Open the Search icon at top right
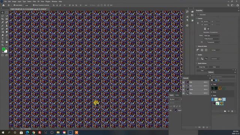 click(x=228, y=5)
